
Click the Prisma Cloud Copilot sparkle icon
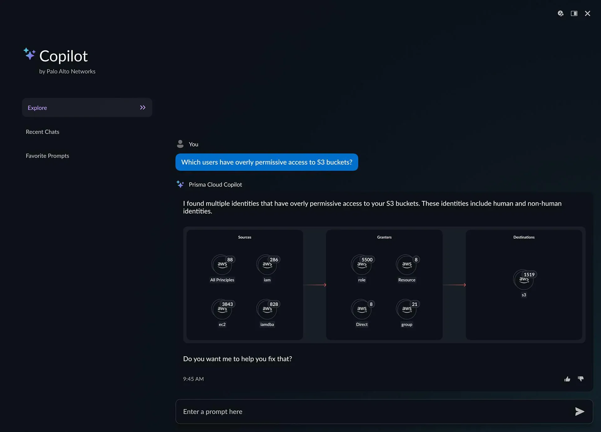coord(180,184)
